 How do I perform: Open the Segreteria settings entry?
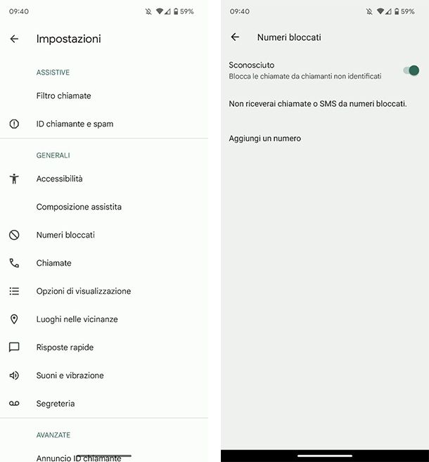(56, 404)
